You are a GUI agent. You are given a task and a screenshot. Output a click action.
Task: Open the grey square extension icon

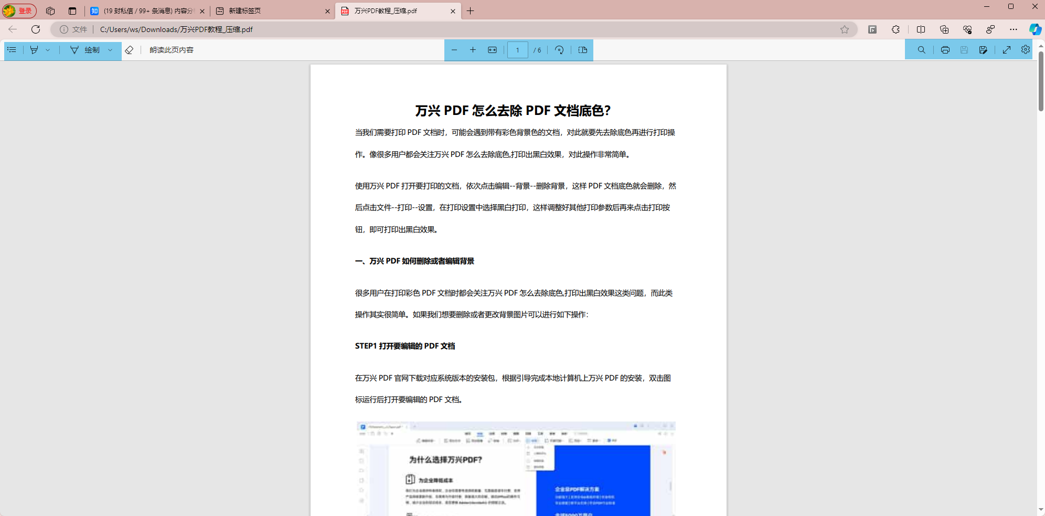point(872,29)
